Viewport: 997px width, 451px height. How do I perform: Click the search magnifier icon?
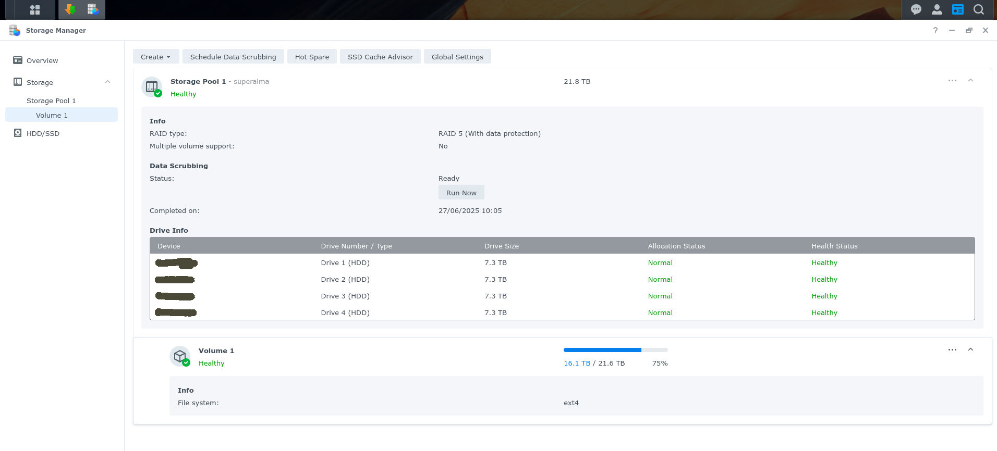[979, 9]
